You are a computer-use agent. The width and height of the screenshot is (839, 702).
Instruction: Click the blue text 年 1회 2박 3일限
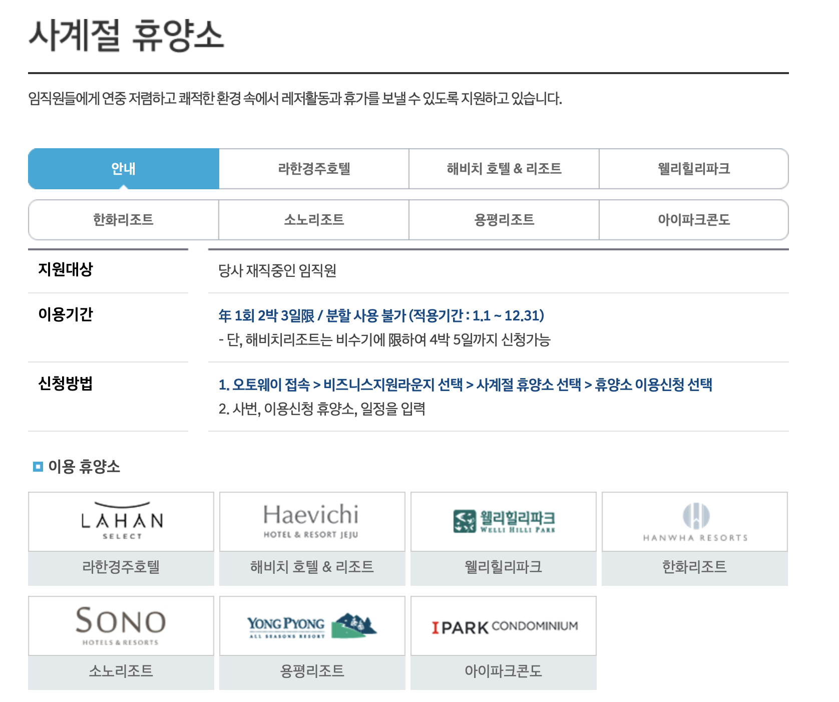pos(266,316)
